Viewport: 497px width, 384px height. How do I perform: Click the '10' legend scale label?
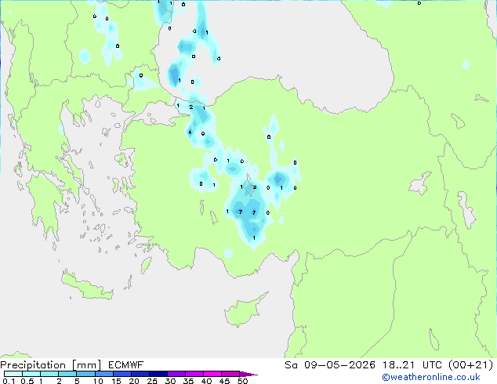pos(98,381)
